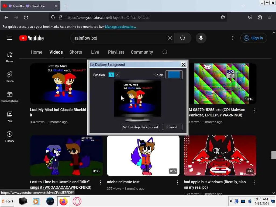Open a new browser tab with plus
The image size is (276, 207).
[66, 6]
